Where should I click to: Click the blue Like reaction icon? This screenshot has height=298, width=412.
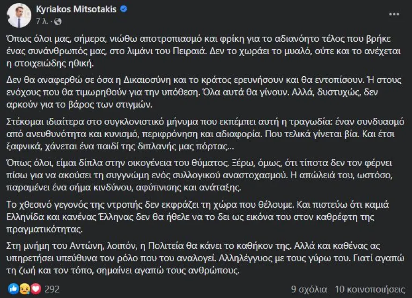tap(13, 289)
